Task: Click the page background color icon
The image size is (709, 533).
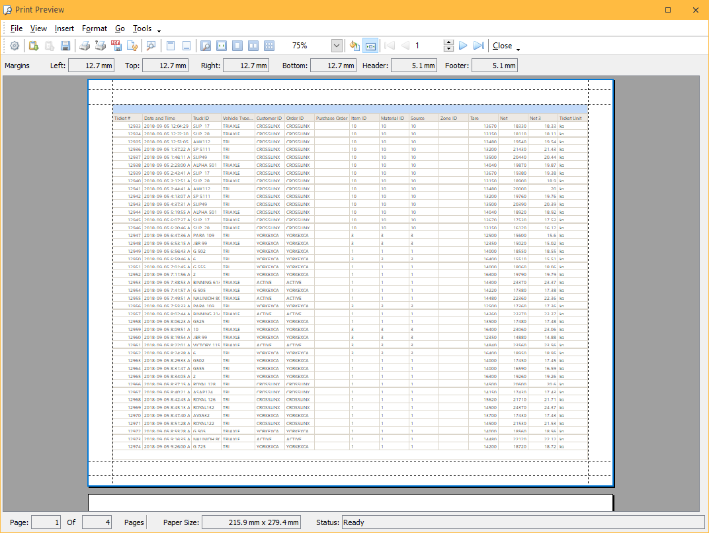Action: pyautogui.click(x=354, y=46)
